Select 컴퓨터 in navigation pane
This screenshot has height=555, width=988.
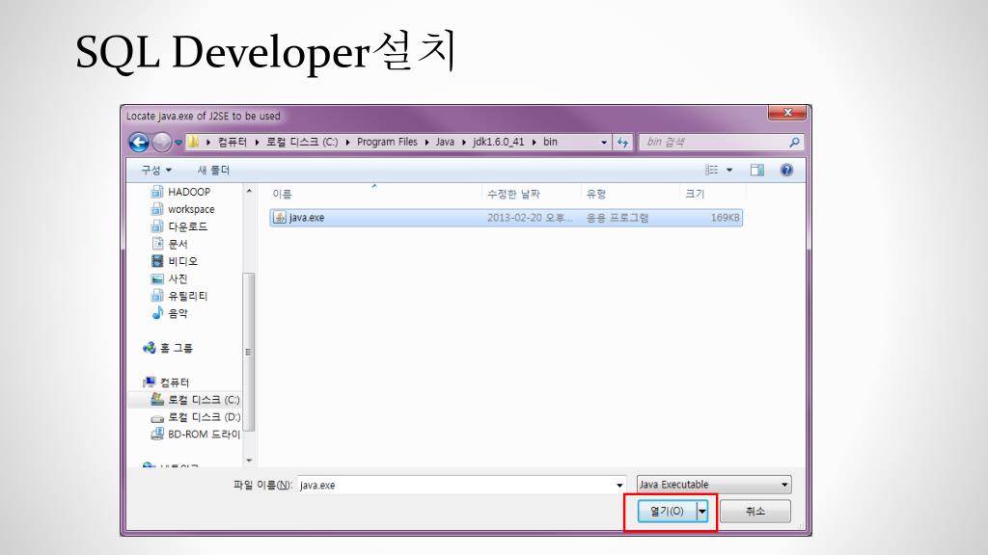pyautogui.click(x=166, y=382)
